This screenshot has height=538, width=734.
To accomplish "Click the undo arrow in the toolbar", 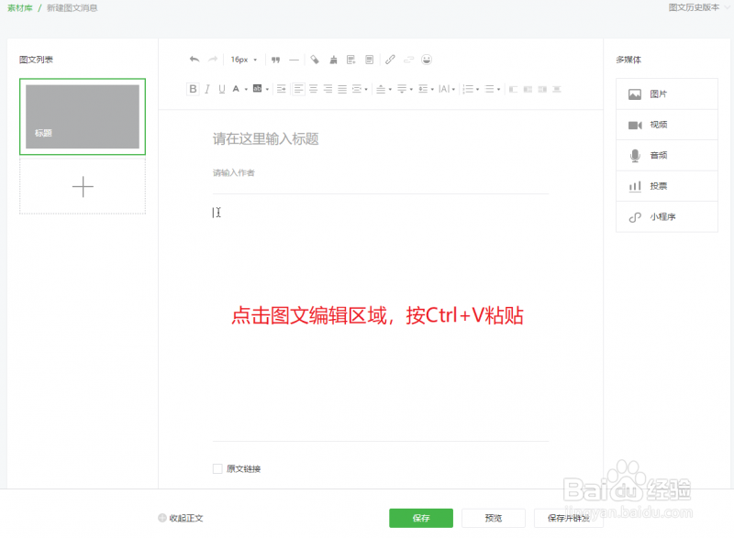I will point(195,60).
